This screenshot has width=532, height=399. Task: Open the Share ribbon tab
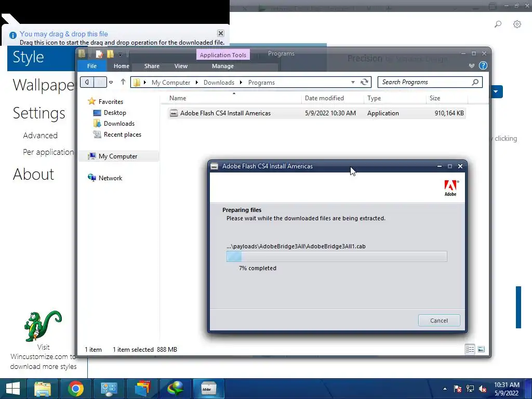[x=152, y=66]
